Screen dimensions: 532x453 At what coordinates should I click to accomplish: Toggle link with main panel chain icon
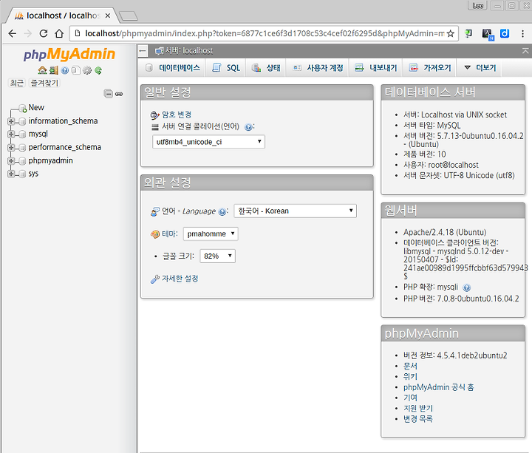tap(119, 94)
